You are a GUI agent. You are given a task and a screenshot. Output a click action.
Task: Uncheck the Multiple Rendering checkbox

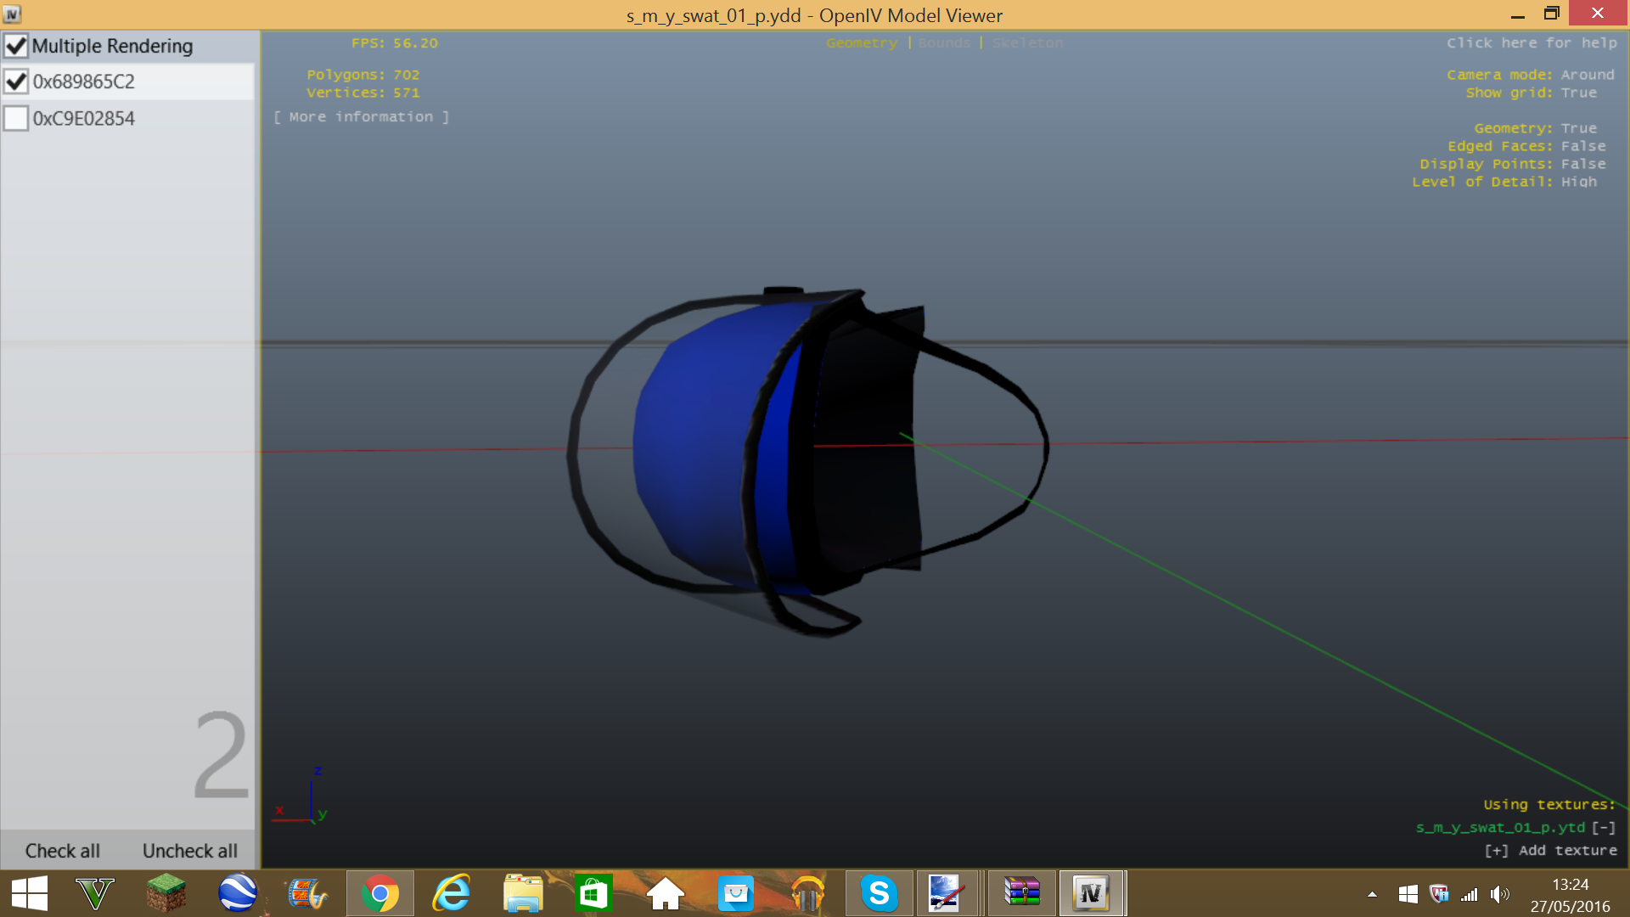click(x=16, y=46)
